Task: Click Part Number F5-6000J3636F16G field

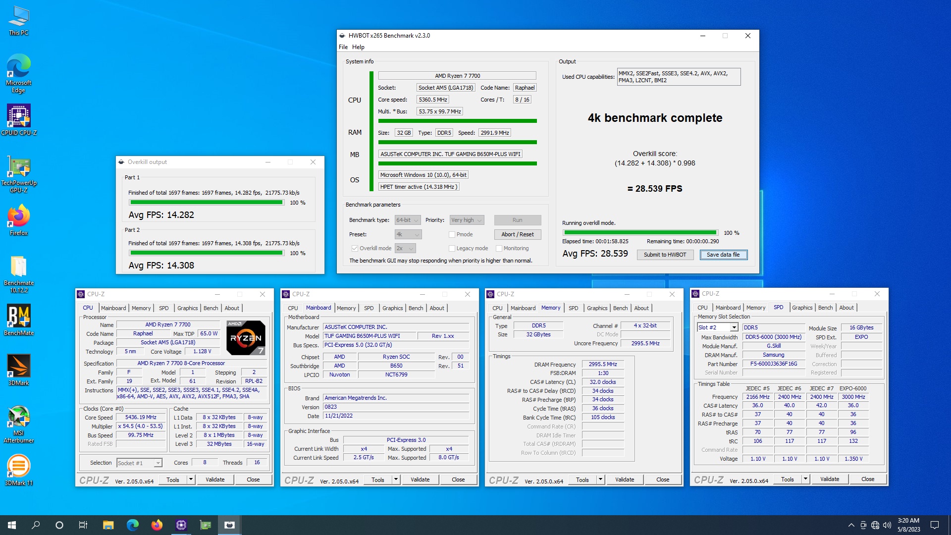Action: (x=773, y=364)
